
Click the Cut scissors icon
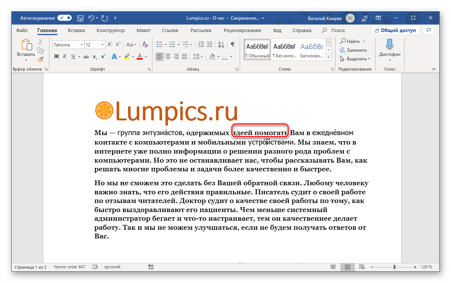pos(40,42)
